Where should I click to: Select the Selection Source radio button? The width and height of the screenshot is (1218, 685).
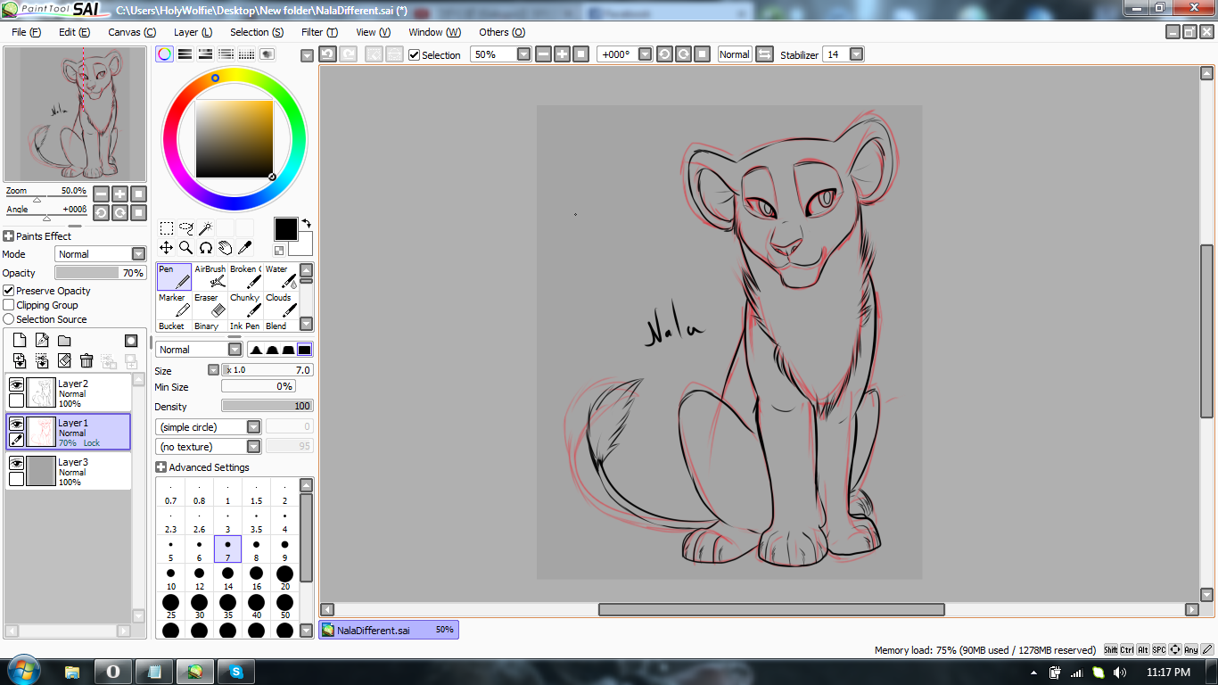click(9, 319)
